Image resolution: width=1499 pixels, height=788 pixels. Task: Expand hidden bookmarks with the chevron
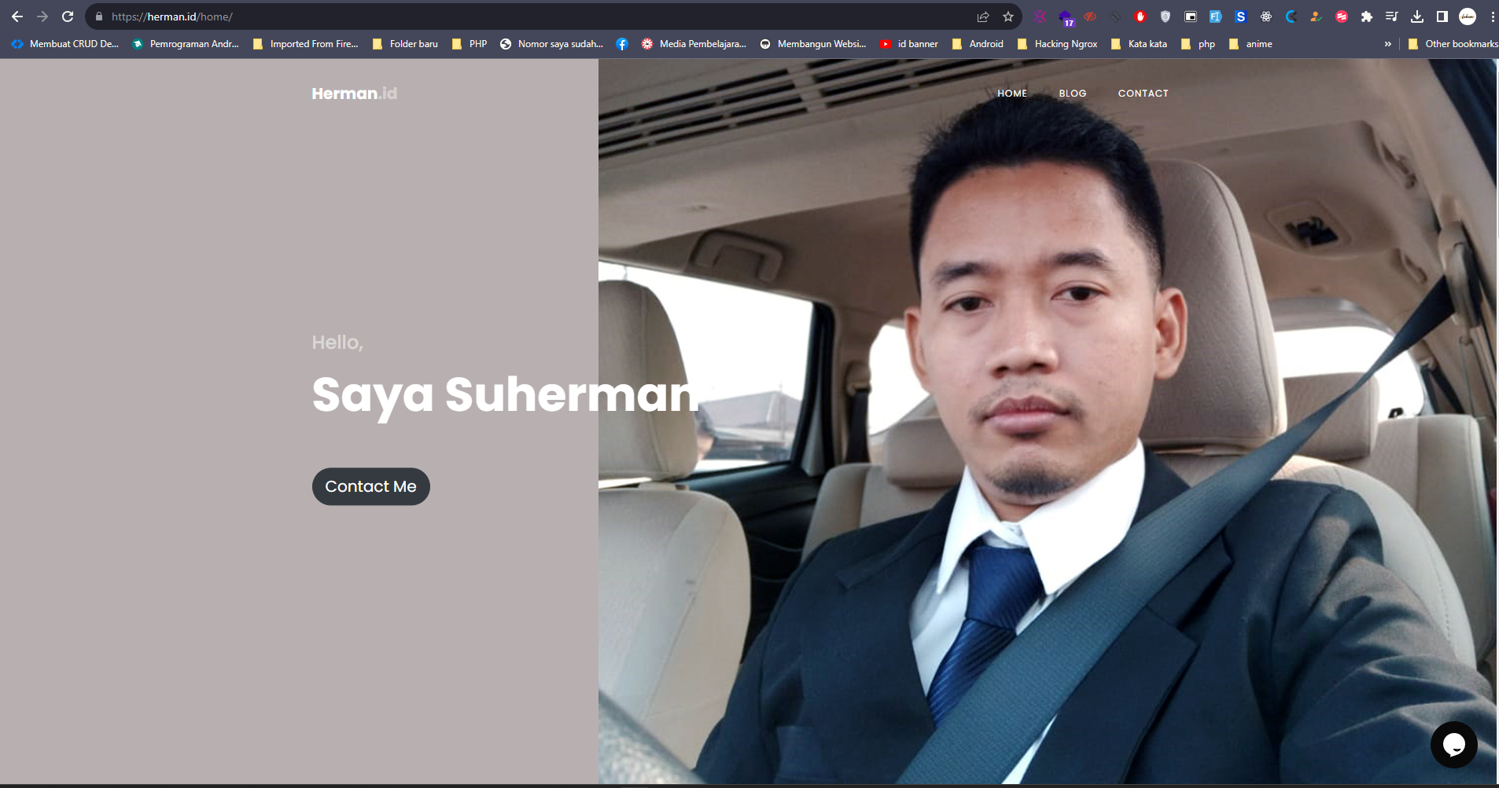[x=1387, y=44]
